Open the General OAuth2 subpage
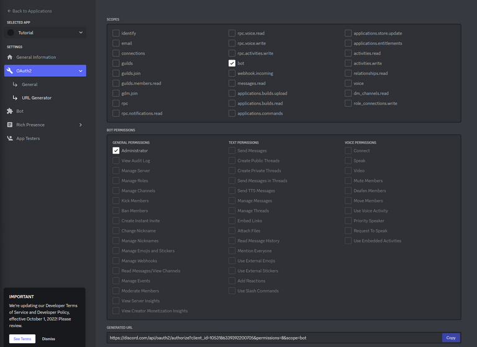Image resolution: width=477 pixels, height=347 pixels. pos(30,84)
